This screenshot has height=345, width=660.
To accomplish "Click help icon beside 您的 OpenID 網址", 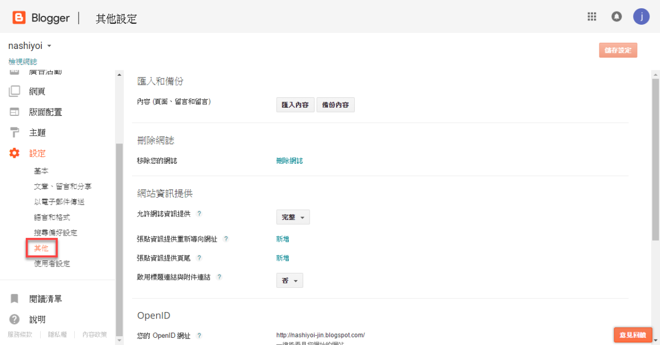I will (x=199, y=335).
